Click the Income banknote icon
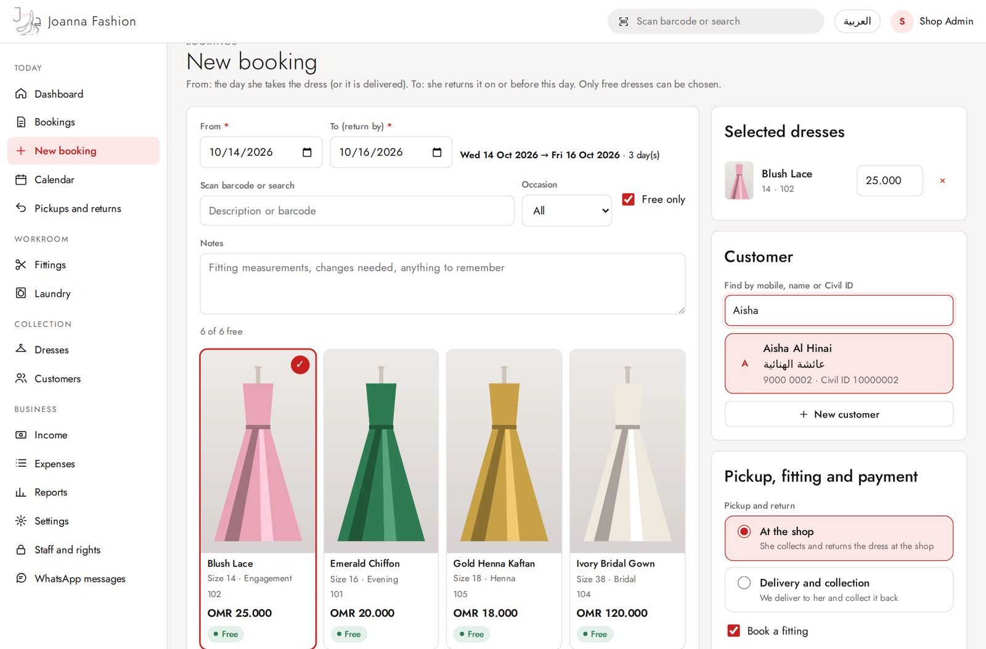Viewport: 986px width, 649px height. pyautogui.click(x=21, y=435)
